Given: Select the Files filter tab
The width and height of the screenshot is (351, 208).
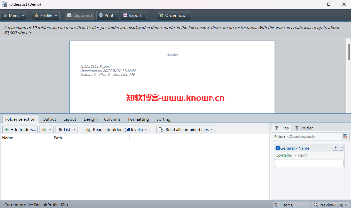Looking at the screenshot, I should pos(282,128).
